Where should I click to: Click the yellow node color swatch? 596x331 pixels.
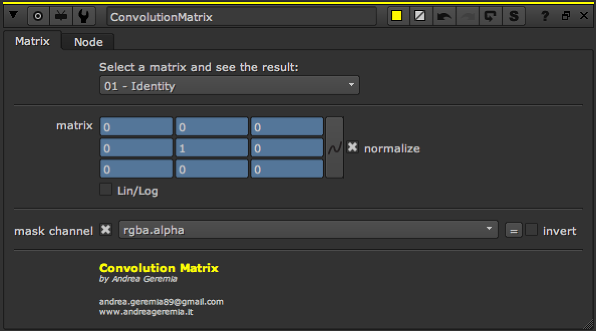[397, 16]
